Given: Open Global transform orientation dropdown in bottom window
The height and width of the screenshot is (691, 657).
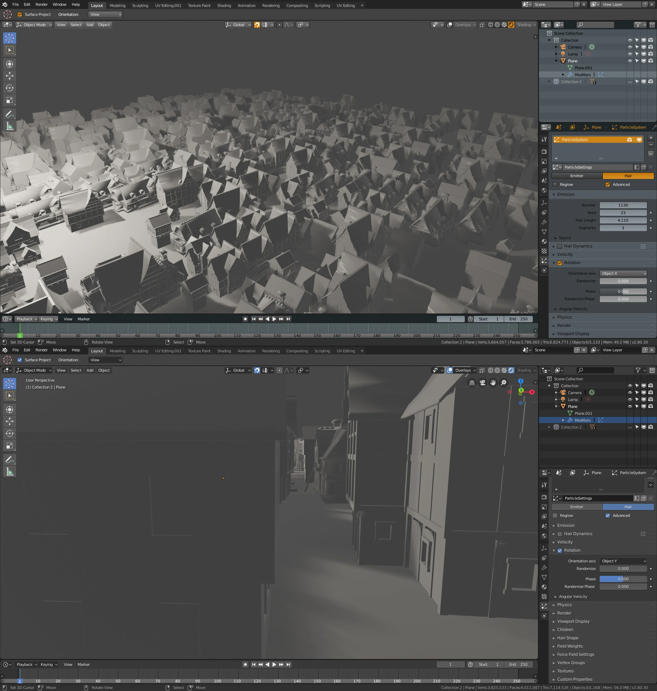Looking at the screenshot, I should pyautogui.click(x=238, y=370).
